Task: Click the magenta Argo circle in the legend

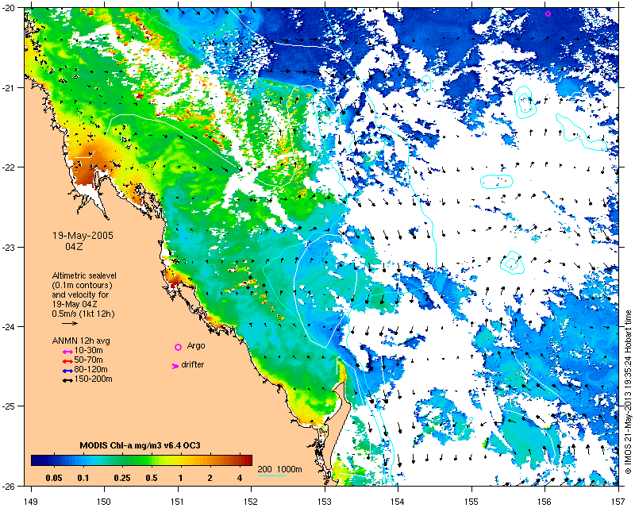Action: [178, 347]
